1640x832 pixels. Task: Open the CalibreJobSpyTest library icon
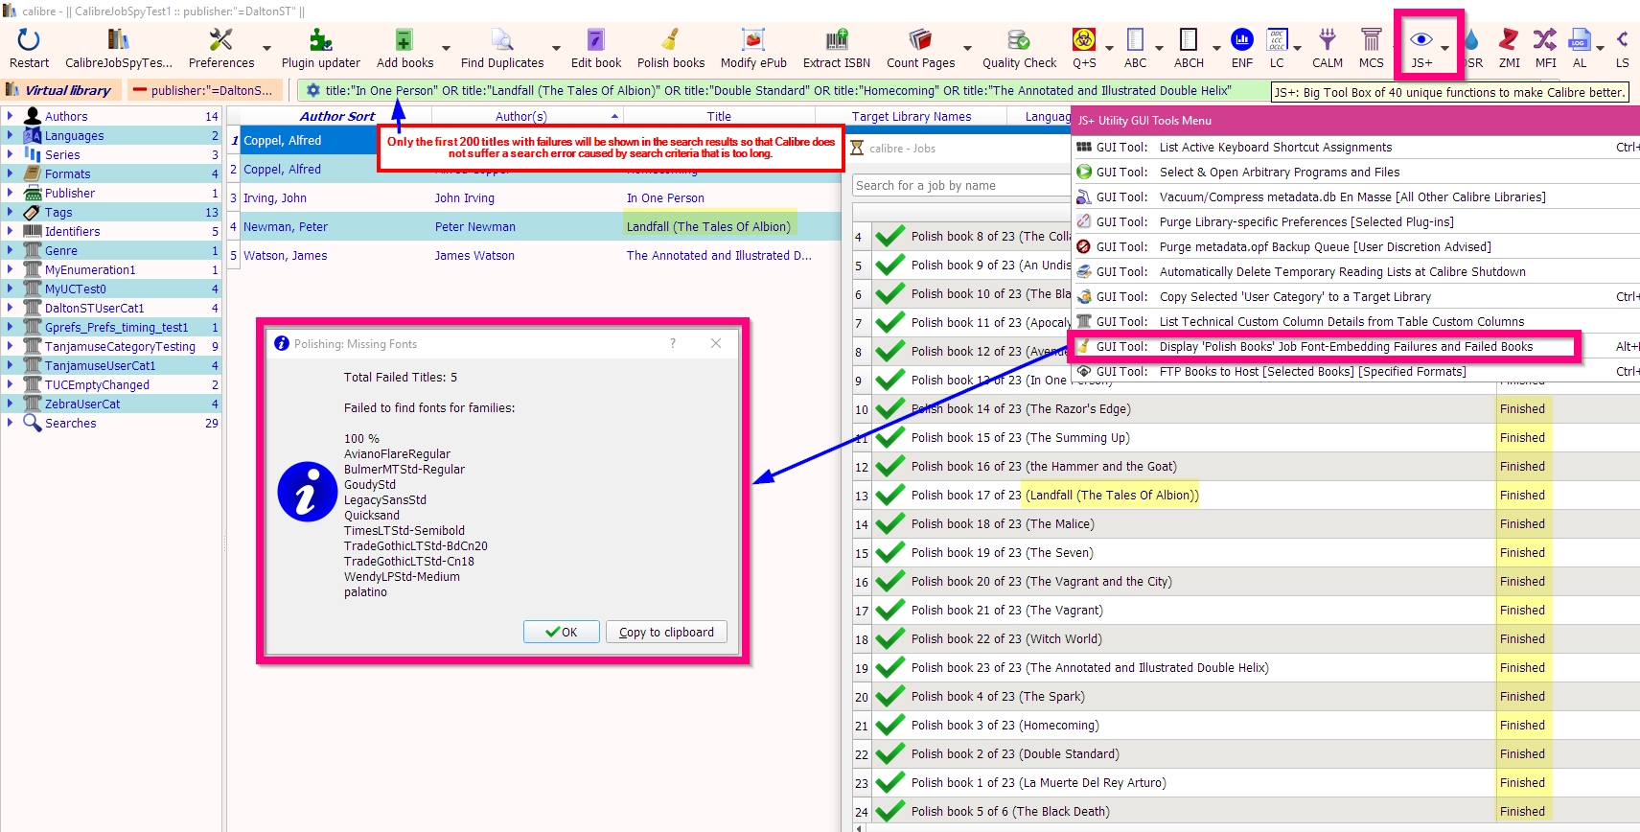[x=118, y=39]
